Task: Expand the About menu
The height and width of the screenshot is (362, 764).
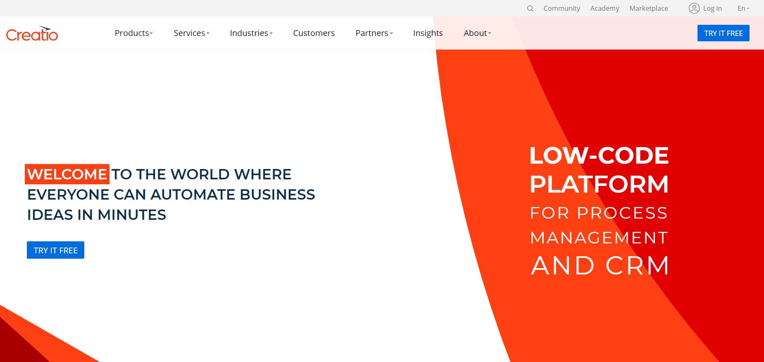Action: (x=477, y=33)
